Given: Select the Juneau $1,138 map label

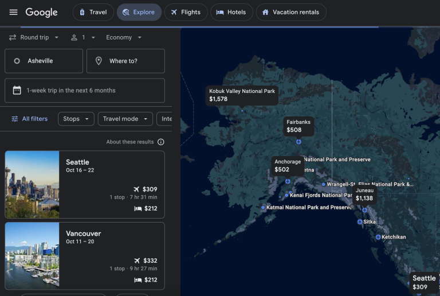Looking at the screenshot, I should (364, 194).
